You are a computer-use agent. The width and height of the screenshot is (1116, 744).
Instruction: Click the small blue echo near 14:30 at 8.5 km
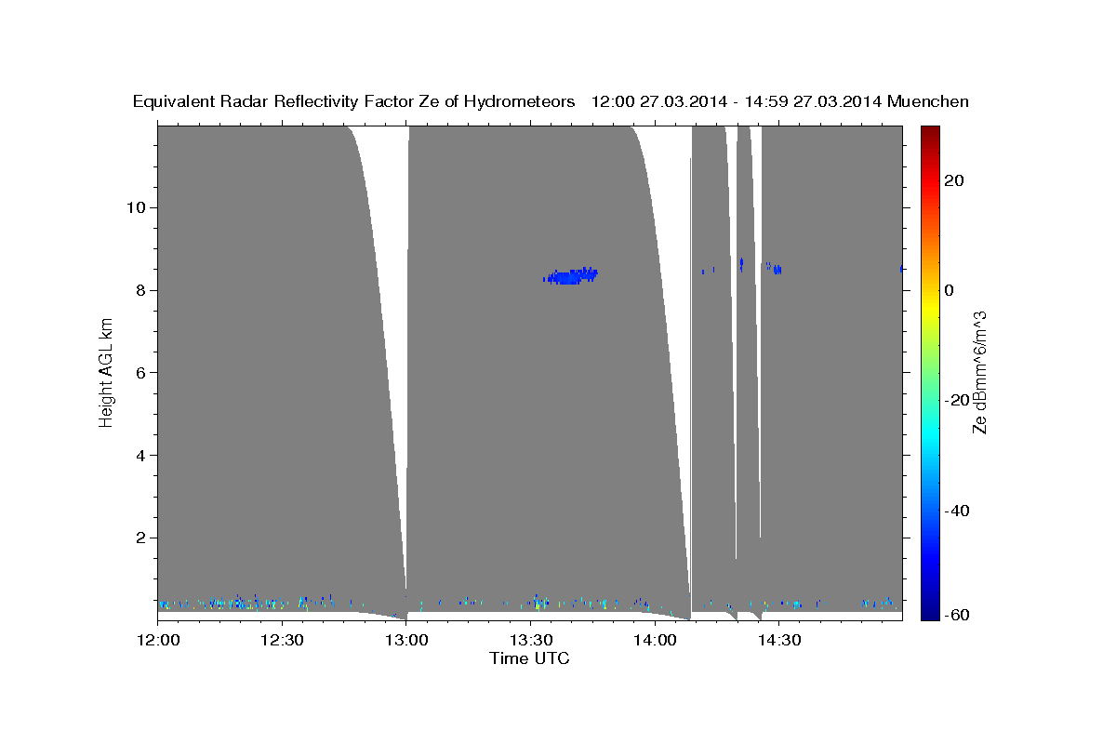(776, 269)
